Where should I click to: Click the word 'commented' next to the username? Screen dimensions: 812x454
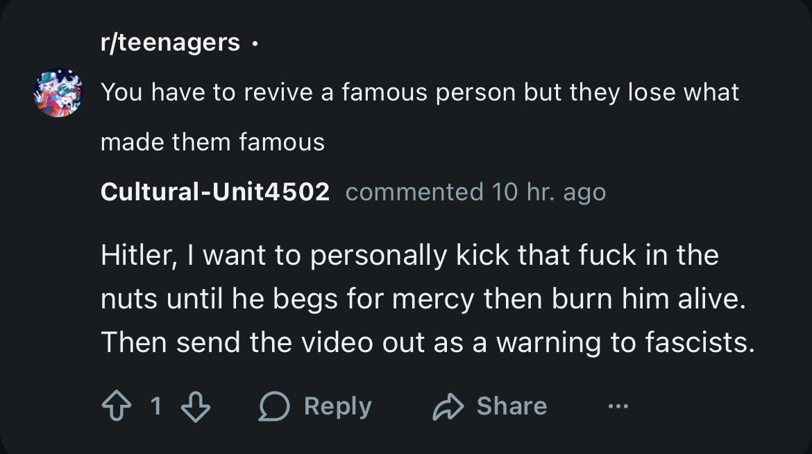414,192
